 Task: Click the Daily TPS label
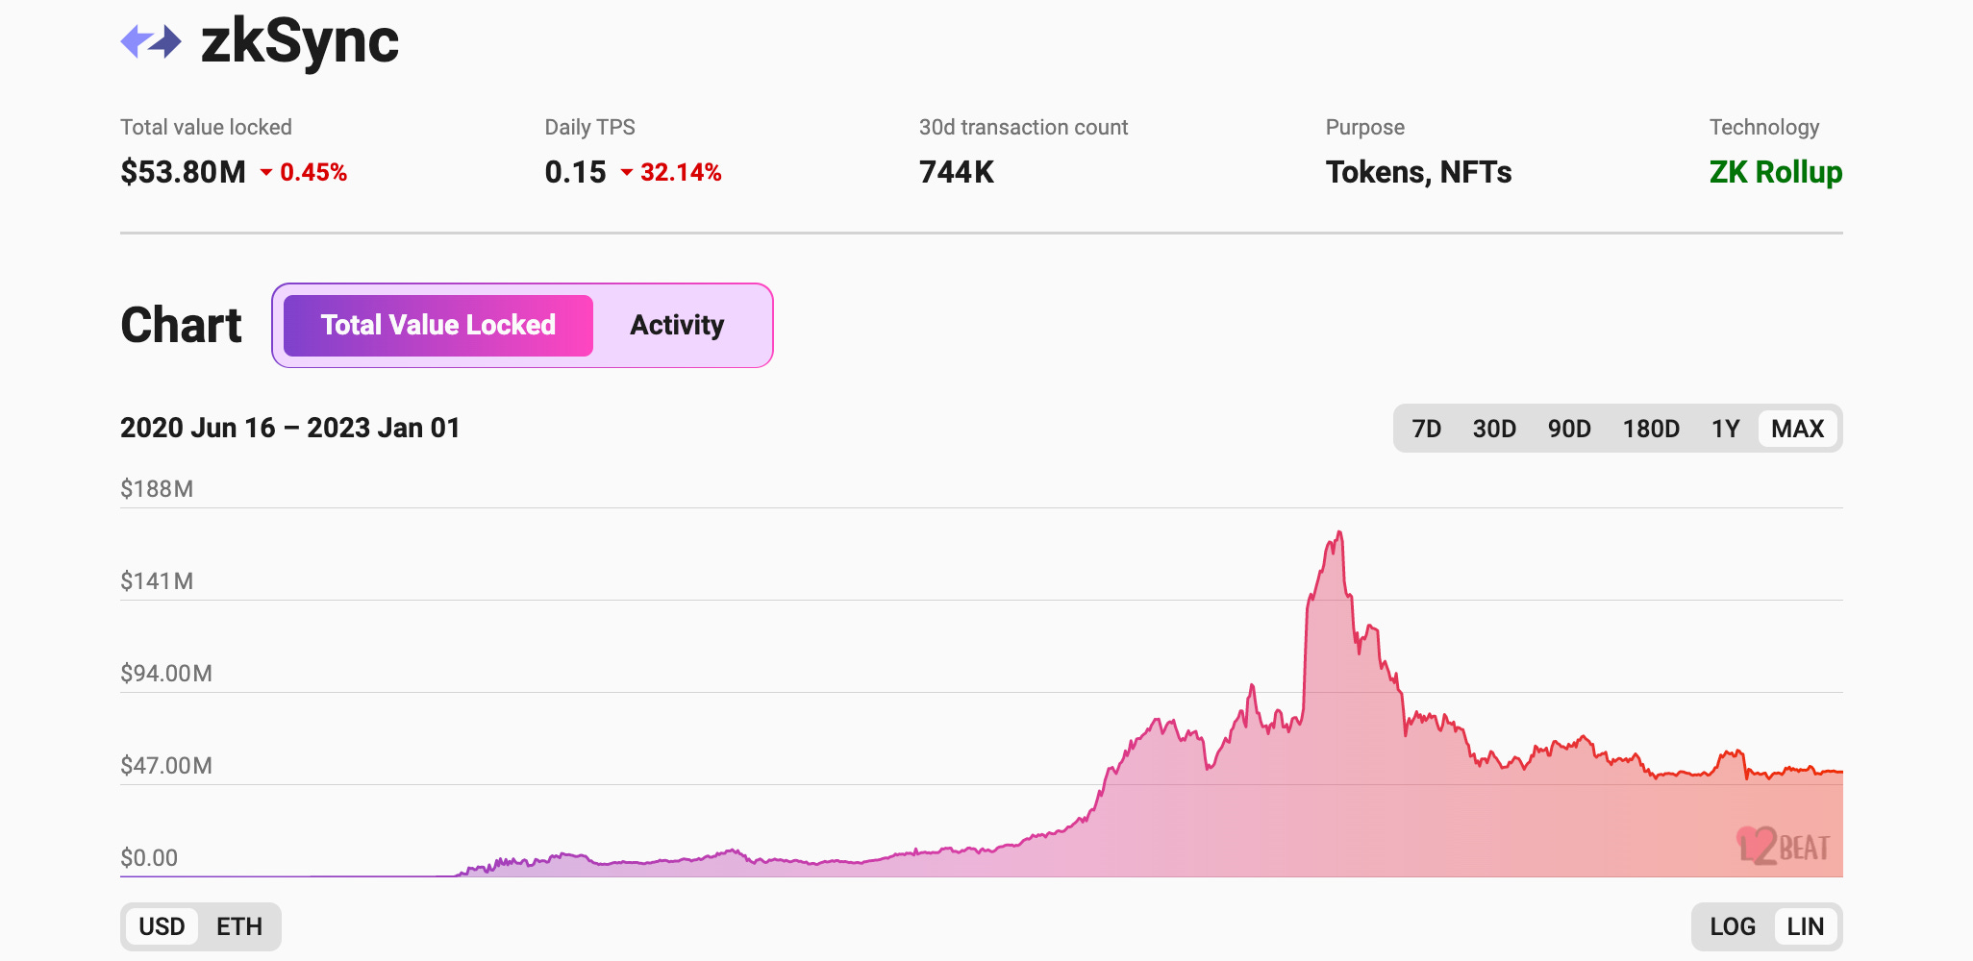pyautogui.click(x=589, y=127)
